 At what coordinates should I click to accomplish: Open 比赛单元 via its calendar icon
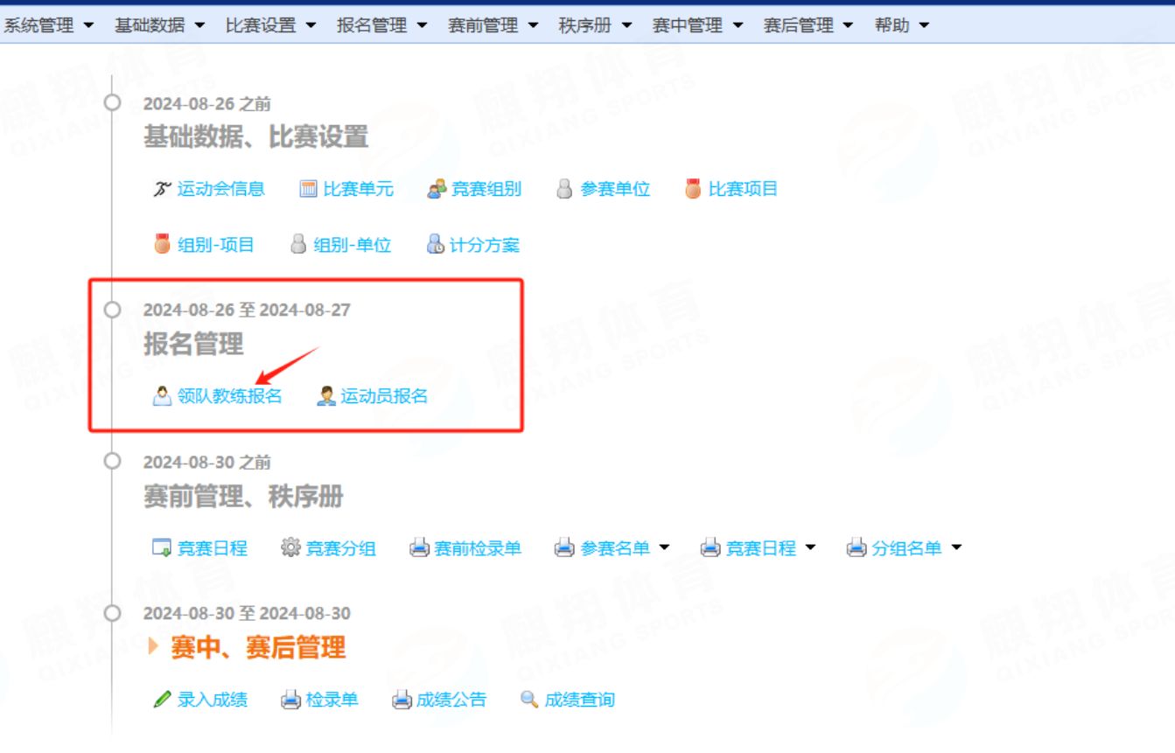[x=308, y=189]
